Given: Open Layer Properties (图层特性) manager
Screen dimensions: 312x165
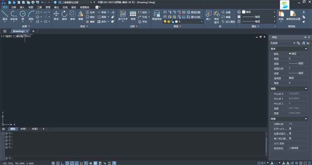Looking at the screenshot, I should coord(156,15).
